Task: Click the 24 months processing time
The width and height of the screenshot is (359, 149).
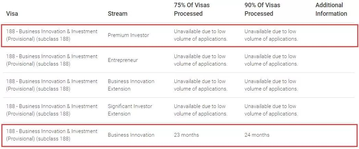Action: 257,135
